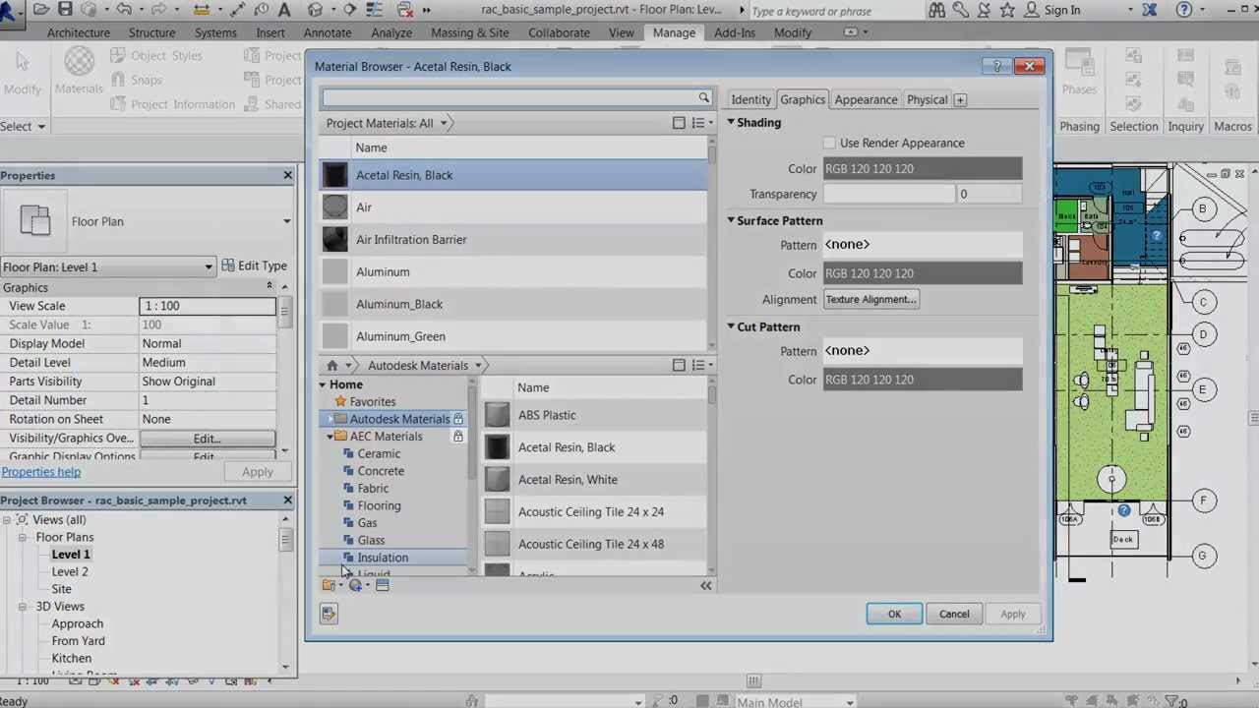
Task: Click the Air material sphere thumbnail
Action: (335, 207)
